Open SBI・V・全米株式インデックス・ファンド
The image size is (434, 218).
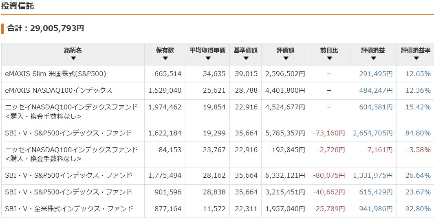point(69,209)
